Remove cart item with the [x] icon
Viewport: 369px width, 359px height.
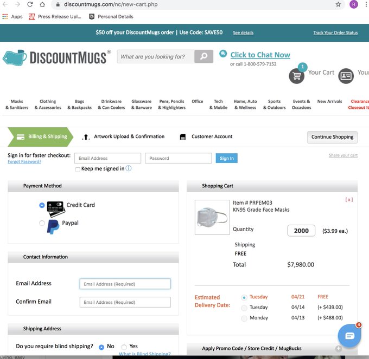coord(349,200)
